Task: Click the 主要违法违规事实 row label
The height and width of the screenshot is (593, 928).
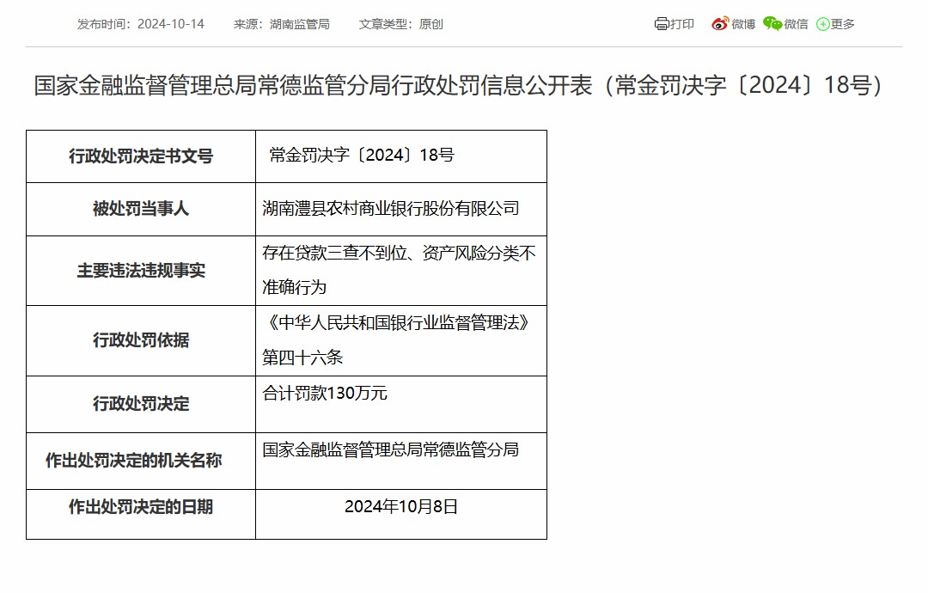Action: click(x=141, y=271)
